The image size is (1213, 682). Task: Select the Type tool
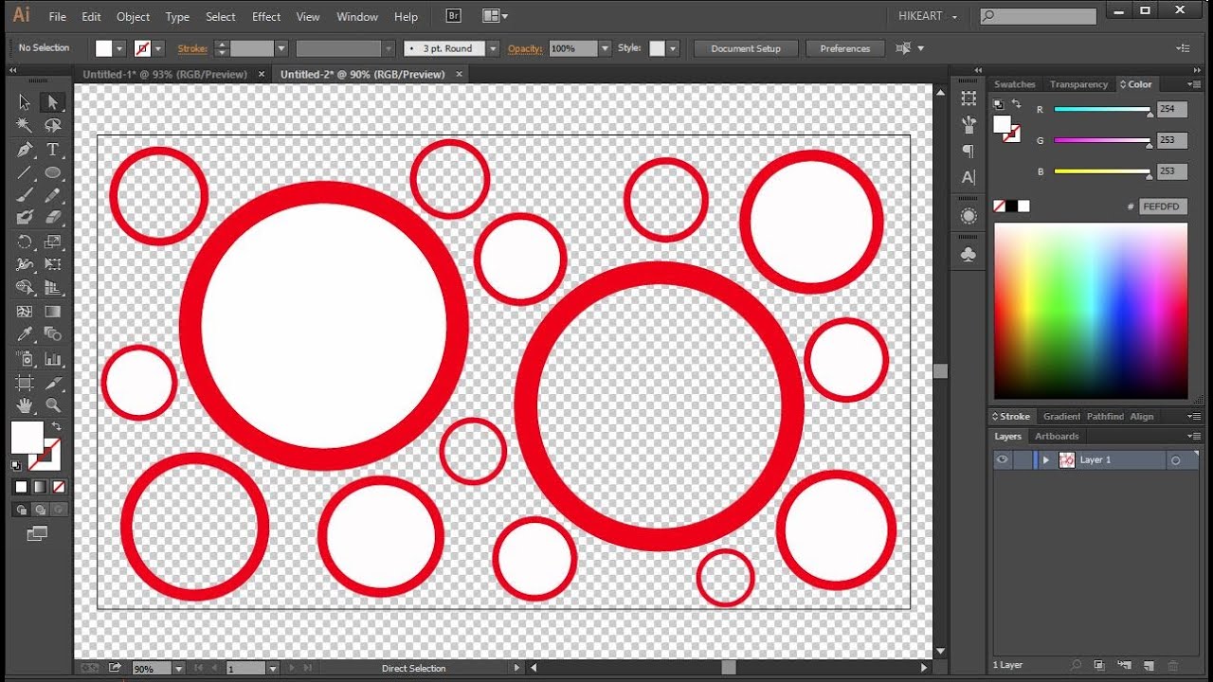coord(52,150)
